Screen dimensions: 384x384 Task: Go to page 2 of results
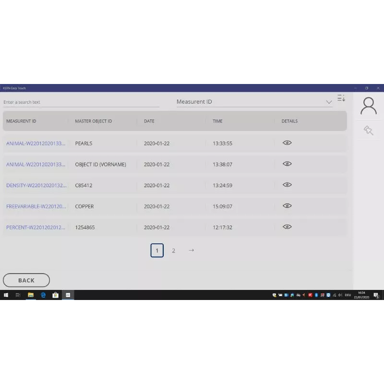click(x=174, y=251)
